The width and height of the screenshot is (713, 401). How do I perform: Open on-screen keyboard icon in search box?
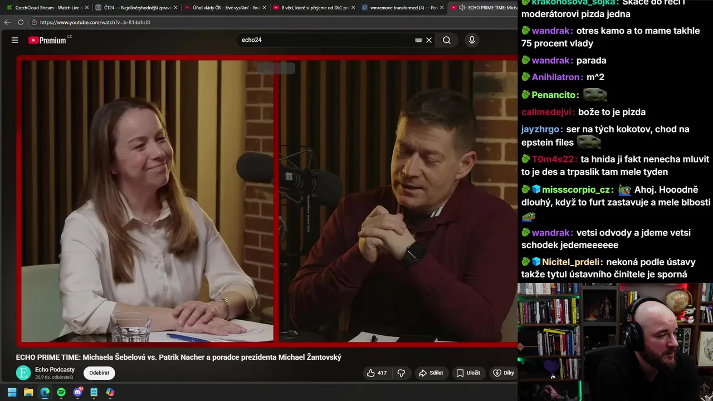coord(418,40)
